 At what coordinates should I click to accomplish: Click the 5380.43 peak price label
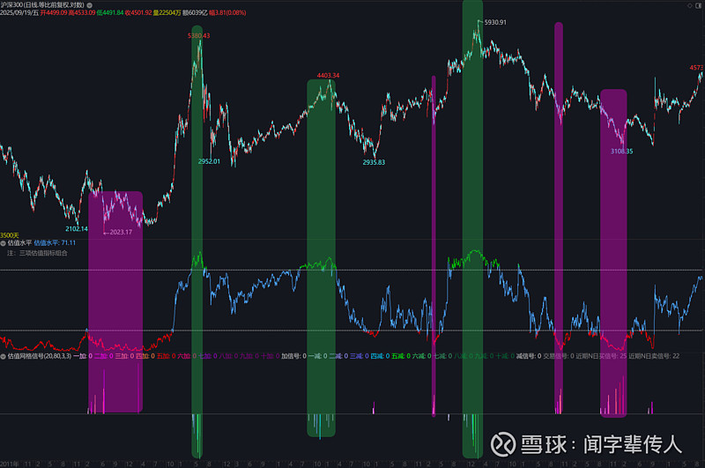199,36
